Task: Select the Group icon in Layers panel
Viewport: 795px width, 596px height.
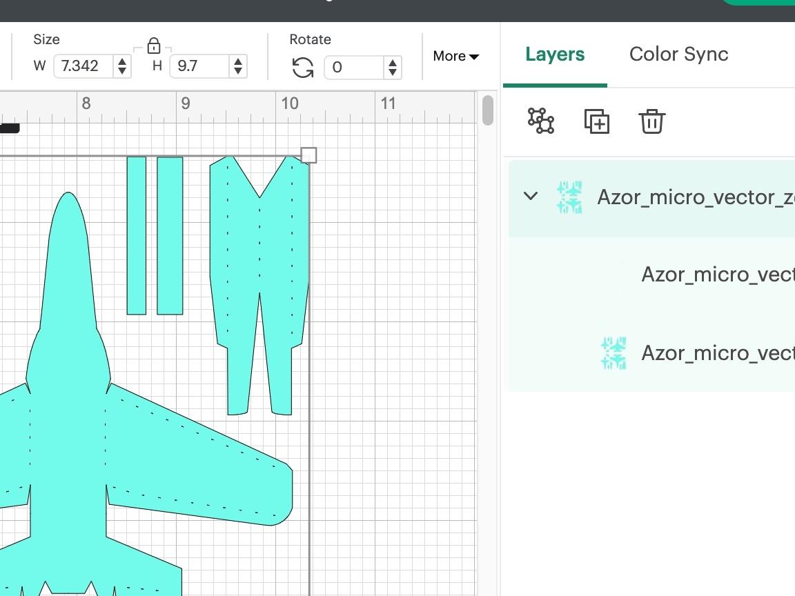Action: [540, 121]
